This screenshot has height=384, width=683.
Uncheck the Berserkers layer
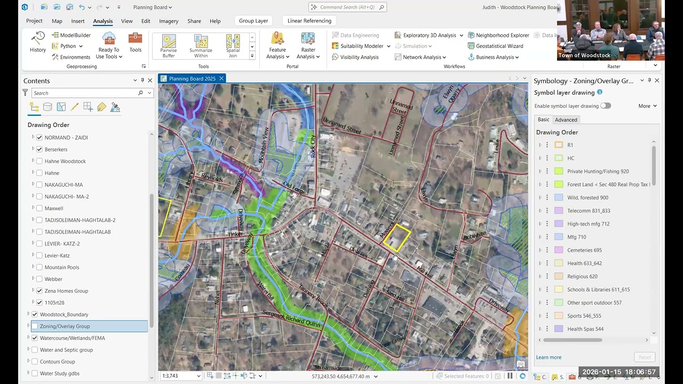pos(39,149)
